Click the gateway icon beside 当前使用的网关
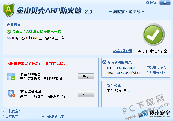The height and width of the screenshot is (121, 173). click(x=104, y=62)
